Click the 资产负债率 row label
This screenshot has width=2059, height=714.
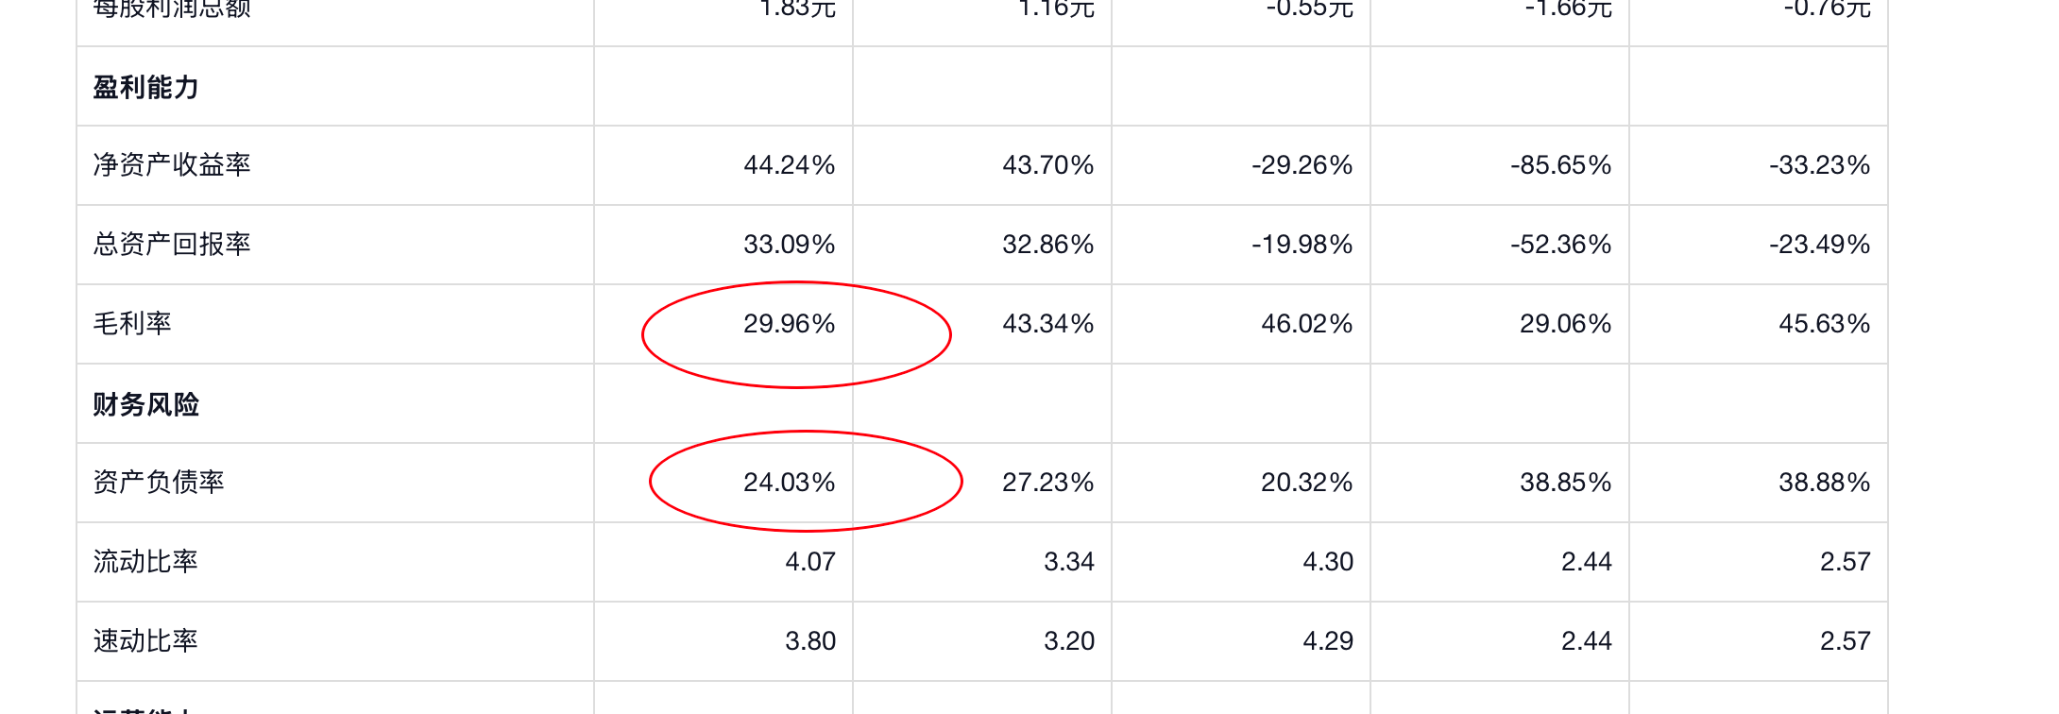(159, 483)
